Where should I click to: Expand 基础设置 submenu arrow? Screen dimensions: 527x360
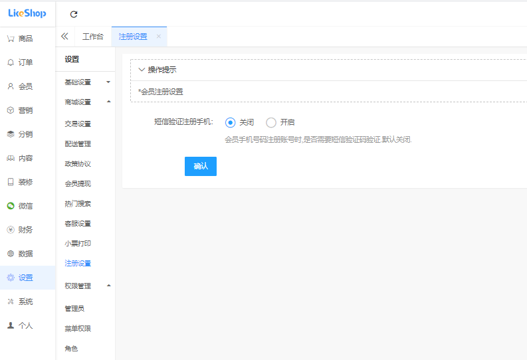108,82
